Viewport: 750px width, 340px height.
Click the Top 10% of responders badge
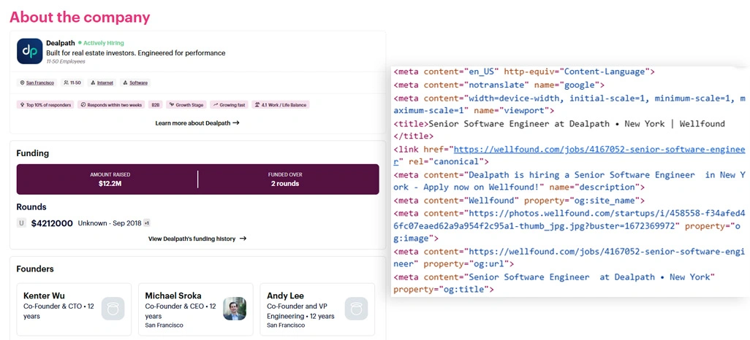point(45,104)
